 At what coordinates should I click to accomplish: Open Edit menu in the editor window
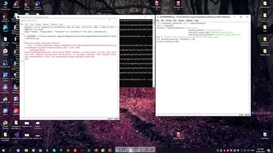163,20
